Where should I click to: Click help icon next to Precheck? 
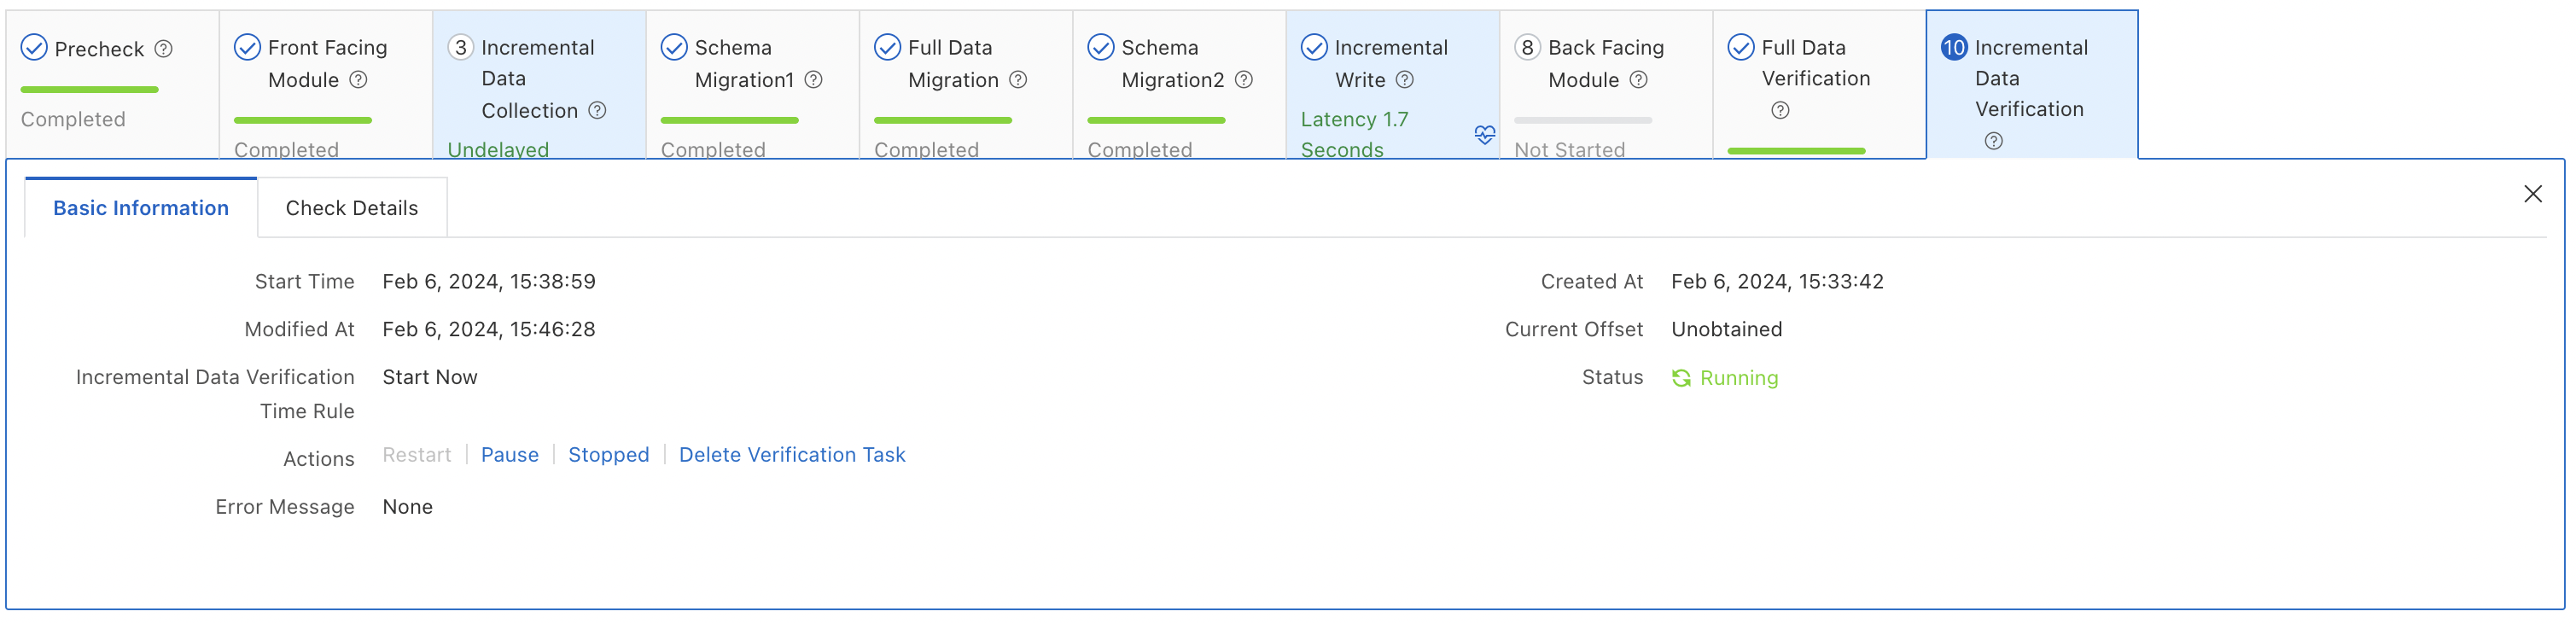click(x=164, y=49)
